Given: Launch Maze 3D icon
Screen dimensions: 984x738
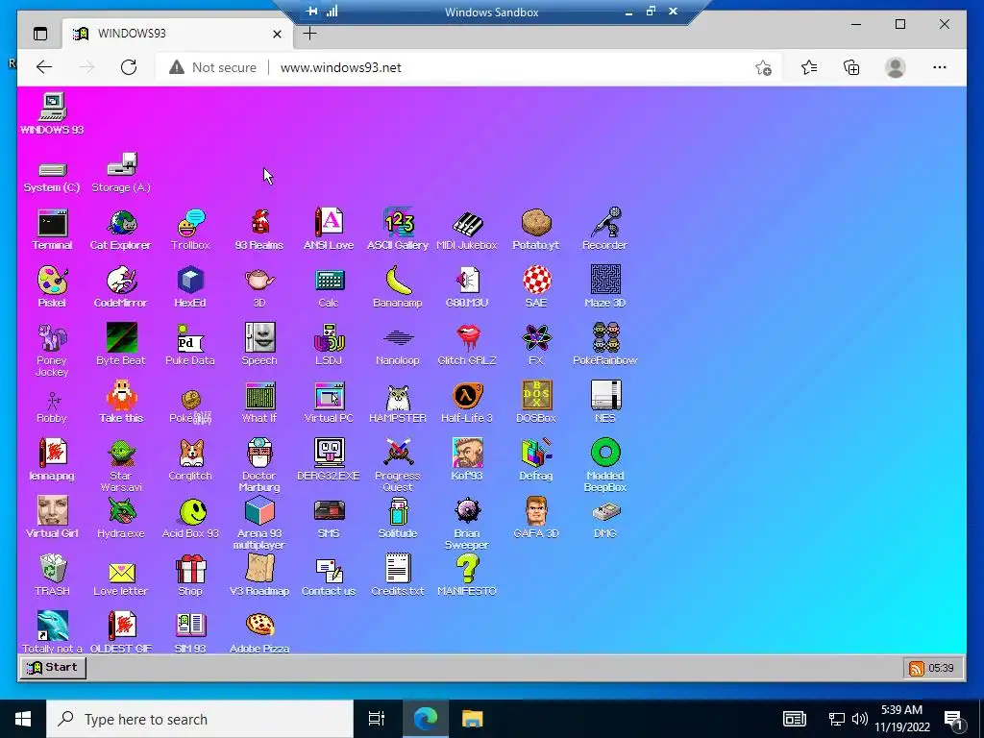Looking at the screenshot, I should point(605,286).
